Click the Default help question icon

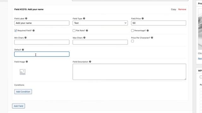23,50
